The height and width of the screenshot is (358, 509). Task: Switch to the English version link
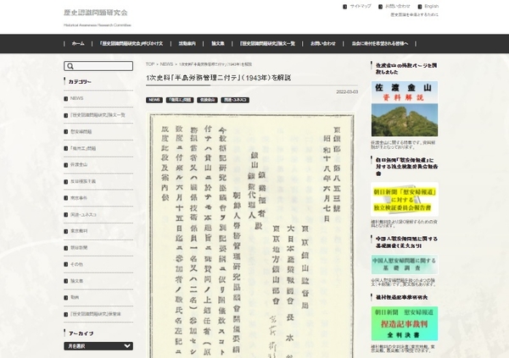coord(432,6)
